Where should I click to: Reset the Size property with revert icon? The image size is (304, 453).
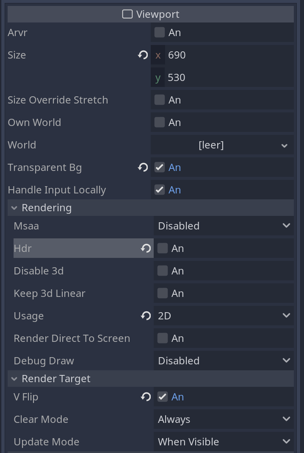pos(143,55)
